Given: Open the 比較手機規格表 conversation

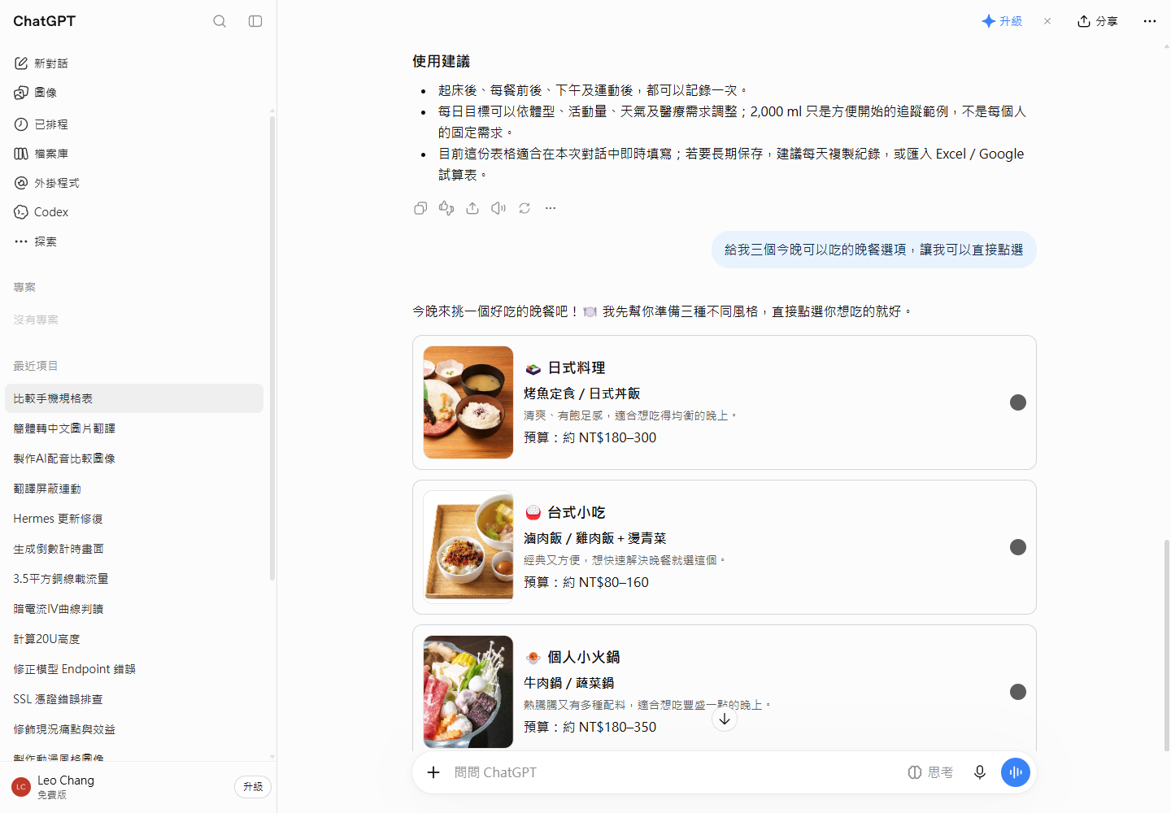Looking at the screenshot, I should (134, 398).
